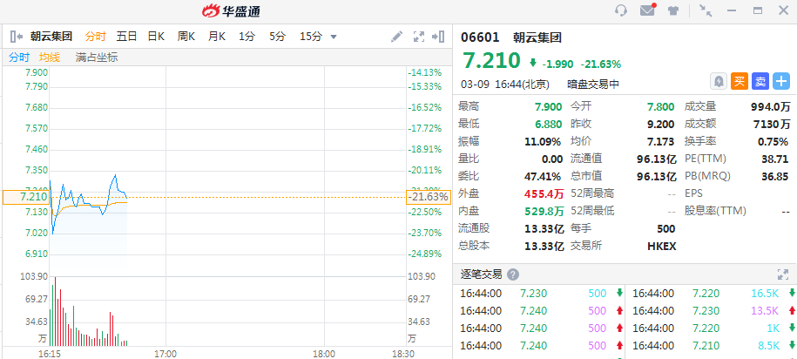
Task: Switch to 五日 chart tab
Action: pyautogui.click(x=126, y=37)
